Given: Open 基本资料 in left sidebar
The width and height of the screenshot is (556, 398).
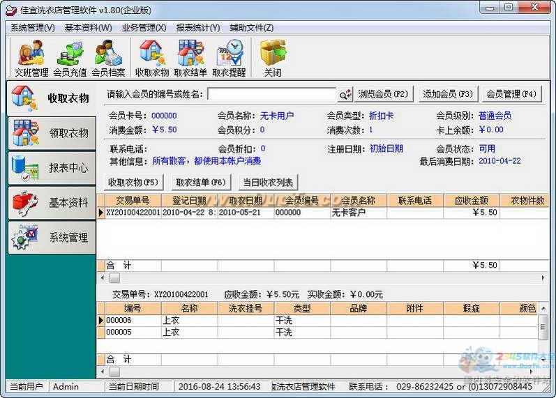Looking at the screenshot, I should click(52, 202).
